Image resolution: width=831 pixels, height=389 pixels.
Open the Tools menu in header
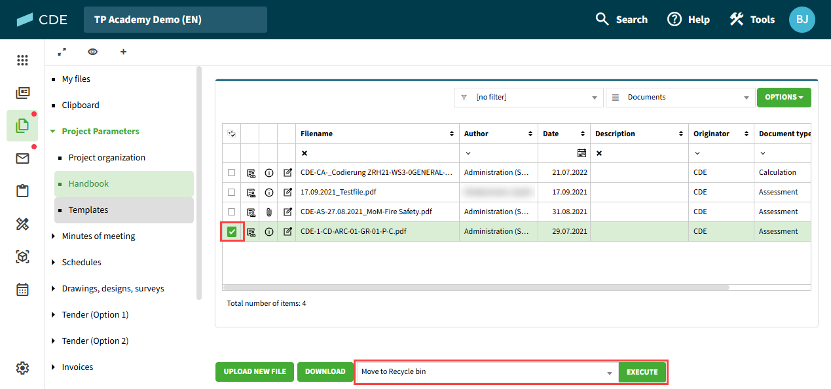[752, 20]
